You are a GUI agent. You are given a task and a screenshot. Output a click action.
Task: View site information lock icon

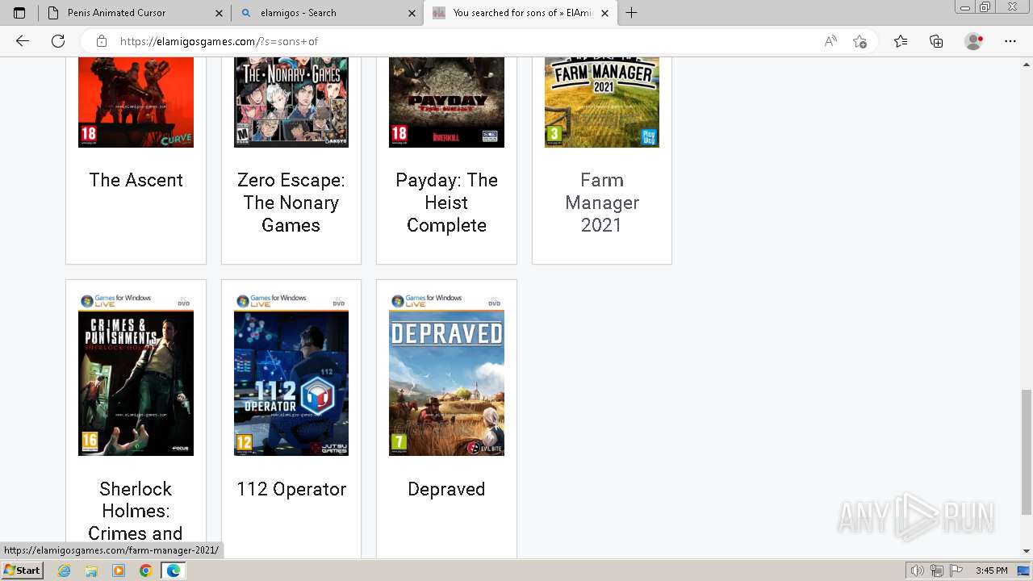pyautogui.click(x=101, y=41)
